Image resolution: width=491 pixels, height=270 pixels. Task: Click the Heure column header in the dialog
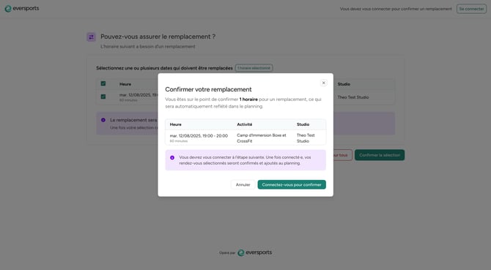[x=175, y=124]
